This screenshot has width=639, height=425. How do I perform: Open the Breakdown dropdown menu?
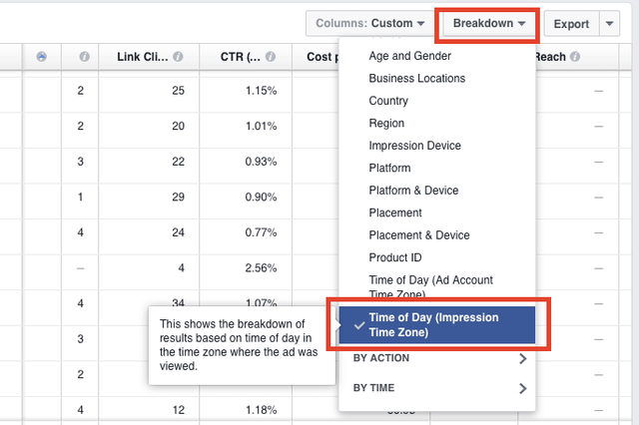click(488, 24)
